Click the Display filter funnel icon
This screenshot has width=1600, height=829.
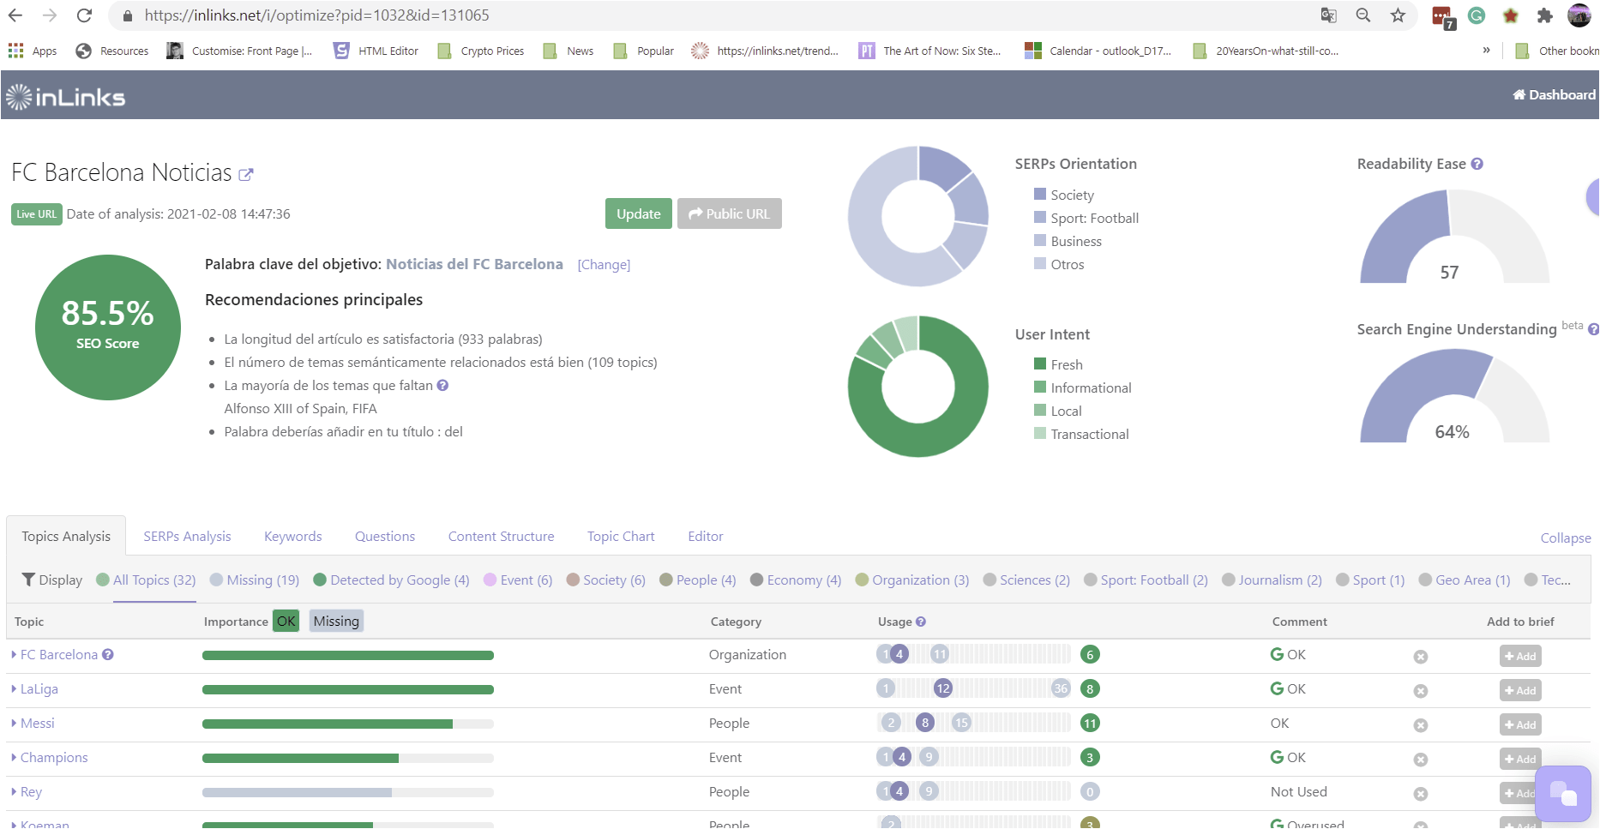pyautogui.click(x=28, y=580)
